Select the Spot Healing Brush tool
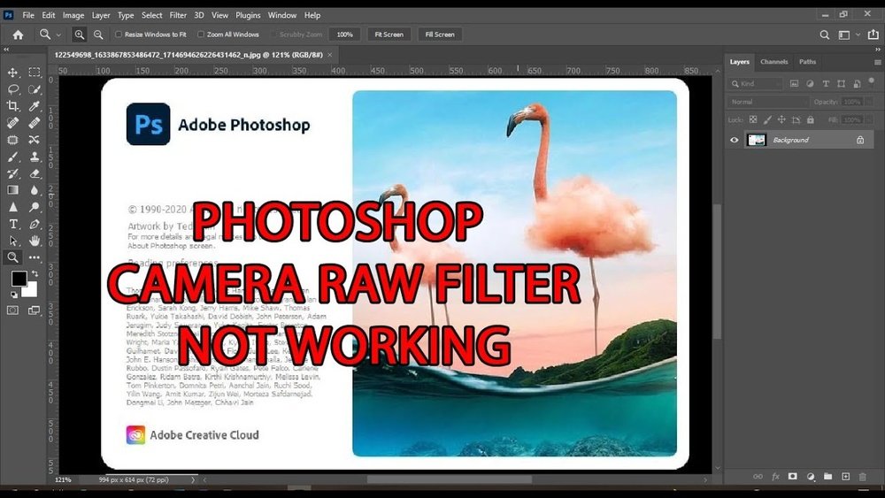The width and height of the screenshot is (885, 498). pyautogui.click(x=12, y=123)
